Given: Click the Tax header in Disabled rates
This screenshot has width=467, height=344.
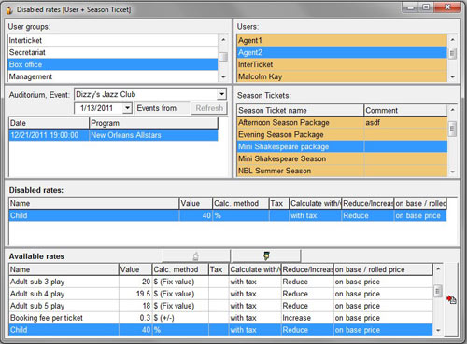Looking at the screenshot, I should coord(279,203).
